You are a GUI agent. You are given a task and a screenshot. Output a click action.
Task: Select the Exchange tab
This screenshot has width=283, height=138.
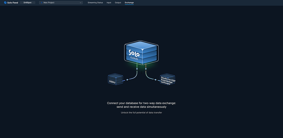pos(129,3)
